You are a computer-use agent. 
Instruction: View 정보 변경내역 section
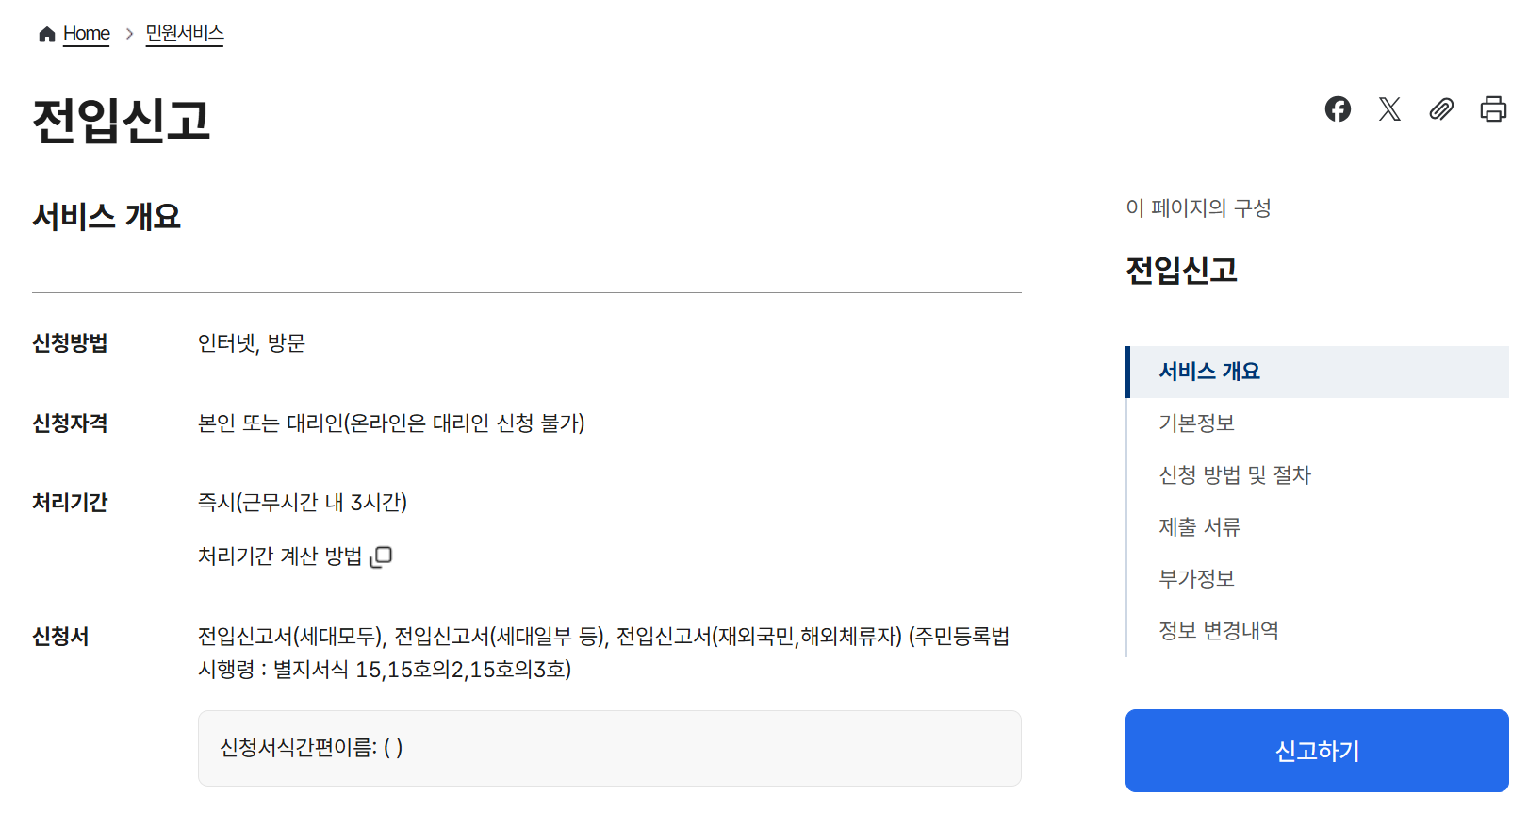point(1219,630)
